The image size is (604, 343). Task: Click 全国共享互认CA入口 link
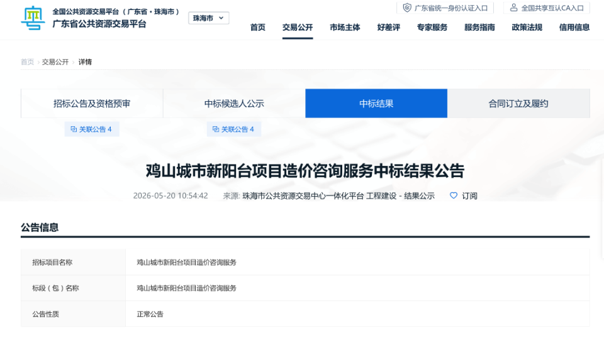(547, 8)
